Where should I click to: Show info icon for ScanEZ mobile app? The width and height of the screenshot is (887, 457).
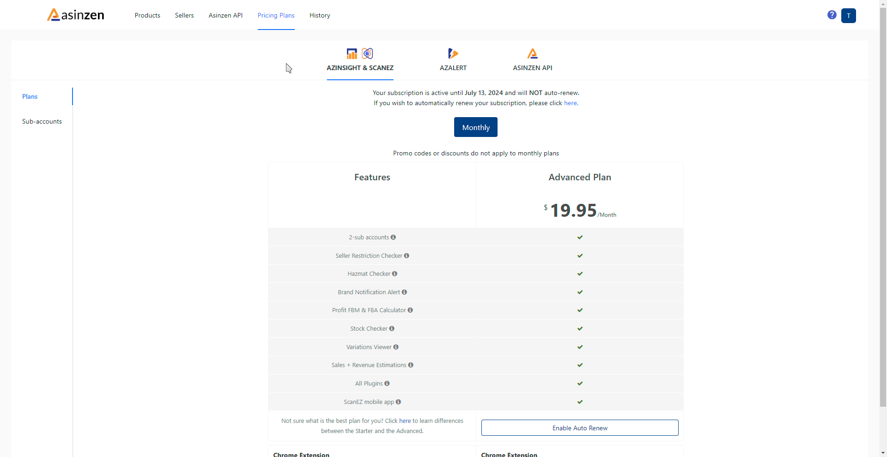point(398,402)
